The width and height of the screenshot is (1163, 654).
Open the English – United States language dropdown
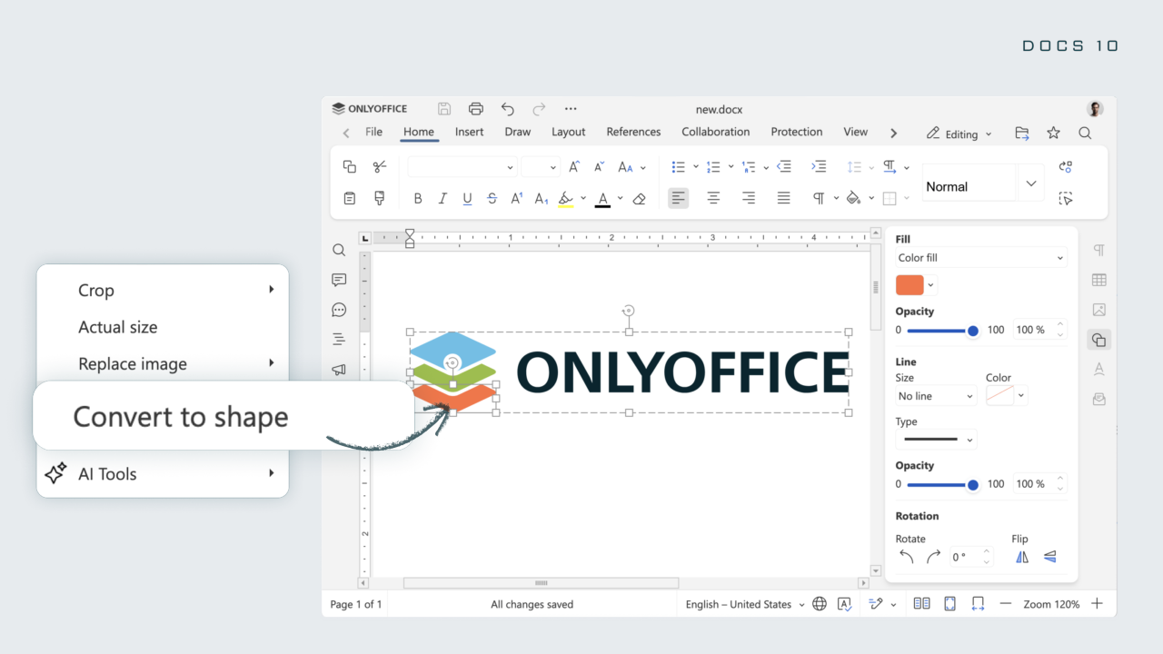(745, 604)
